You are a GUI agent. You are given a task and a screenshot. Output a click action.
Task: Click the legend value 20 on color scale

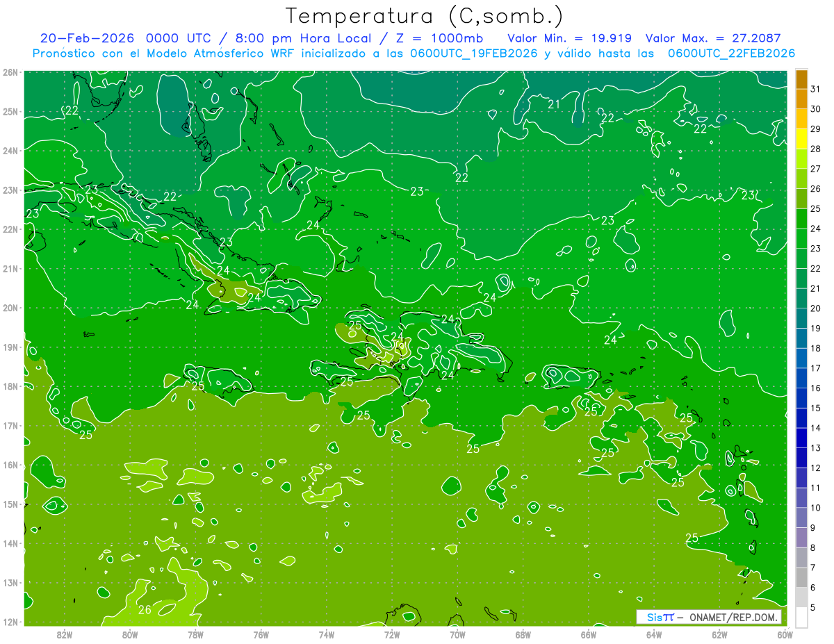[816, 308]
